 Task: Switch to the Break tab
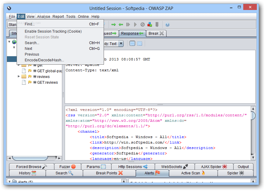(156, 34)
